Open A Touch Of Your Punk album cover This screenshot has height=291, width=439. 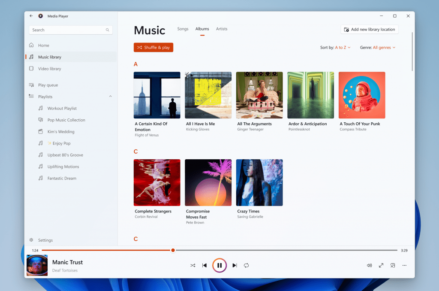coord(362,95)
